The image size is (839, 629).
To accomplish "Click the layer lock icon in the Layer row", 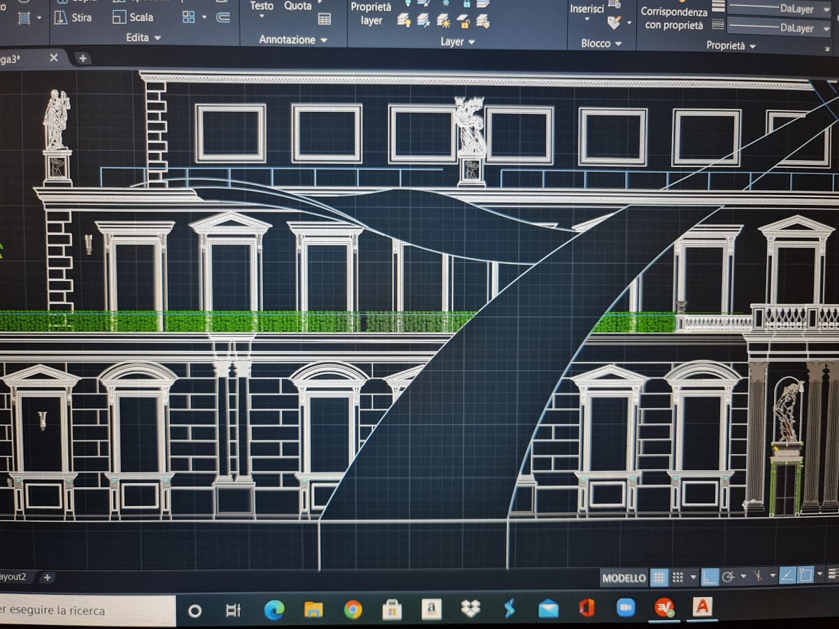I will (x=463, y=21).
